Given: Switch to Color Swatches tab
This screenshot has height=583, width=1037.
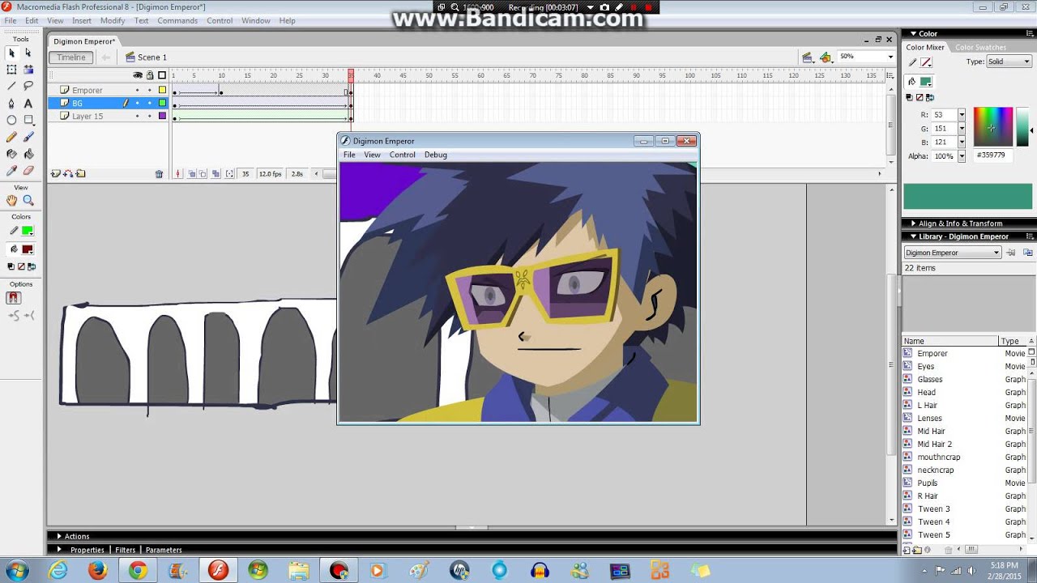Looking at the screenshot, I should pos(980,48).
